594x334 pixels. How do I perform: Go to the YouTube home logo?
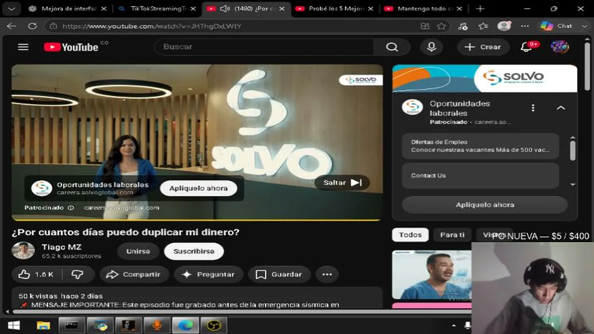[x=71, y=47]
